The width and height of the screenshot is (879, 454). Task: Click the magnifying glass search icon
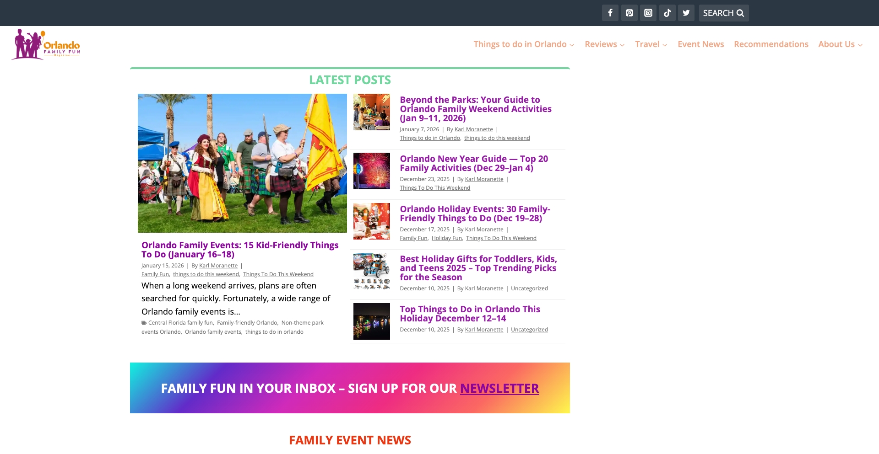[x=740, y=13]
